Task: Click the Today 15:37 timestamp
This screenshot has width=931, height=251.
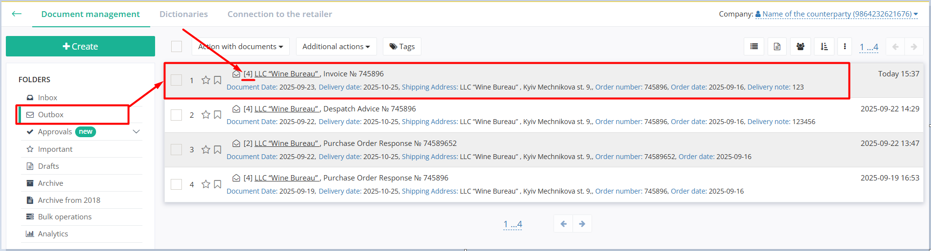Action: click(899, 74)
